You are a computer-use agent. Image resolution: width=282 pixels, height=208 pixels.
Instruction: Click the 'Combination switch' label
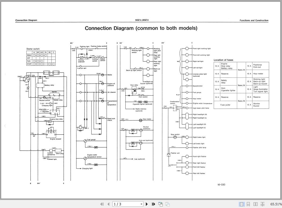click(175, 102)
